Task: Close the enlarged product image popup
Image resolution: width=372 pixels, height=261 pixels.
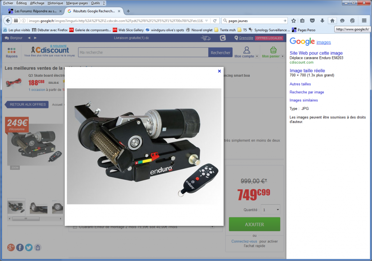Action: (x=219, y=71)
